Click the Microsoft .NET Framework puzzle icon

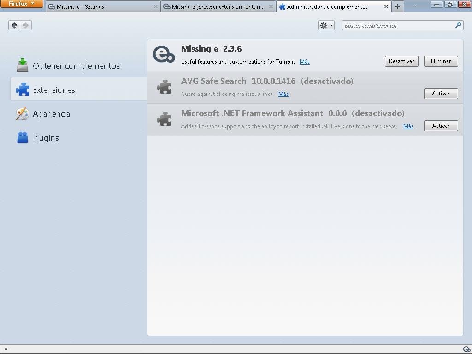click(x=165, y=119)
